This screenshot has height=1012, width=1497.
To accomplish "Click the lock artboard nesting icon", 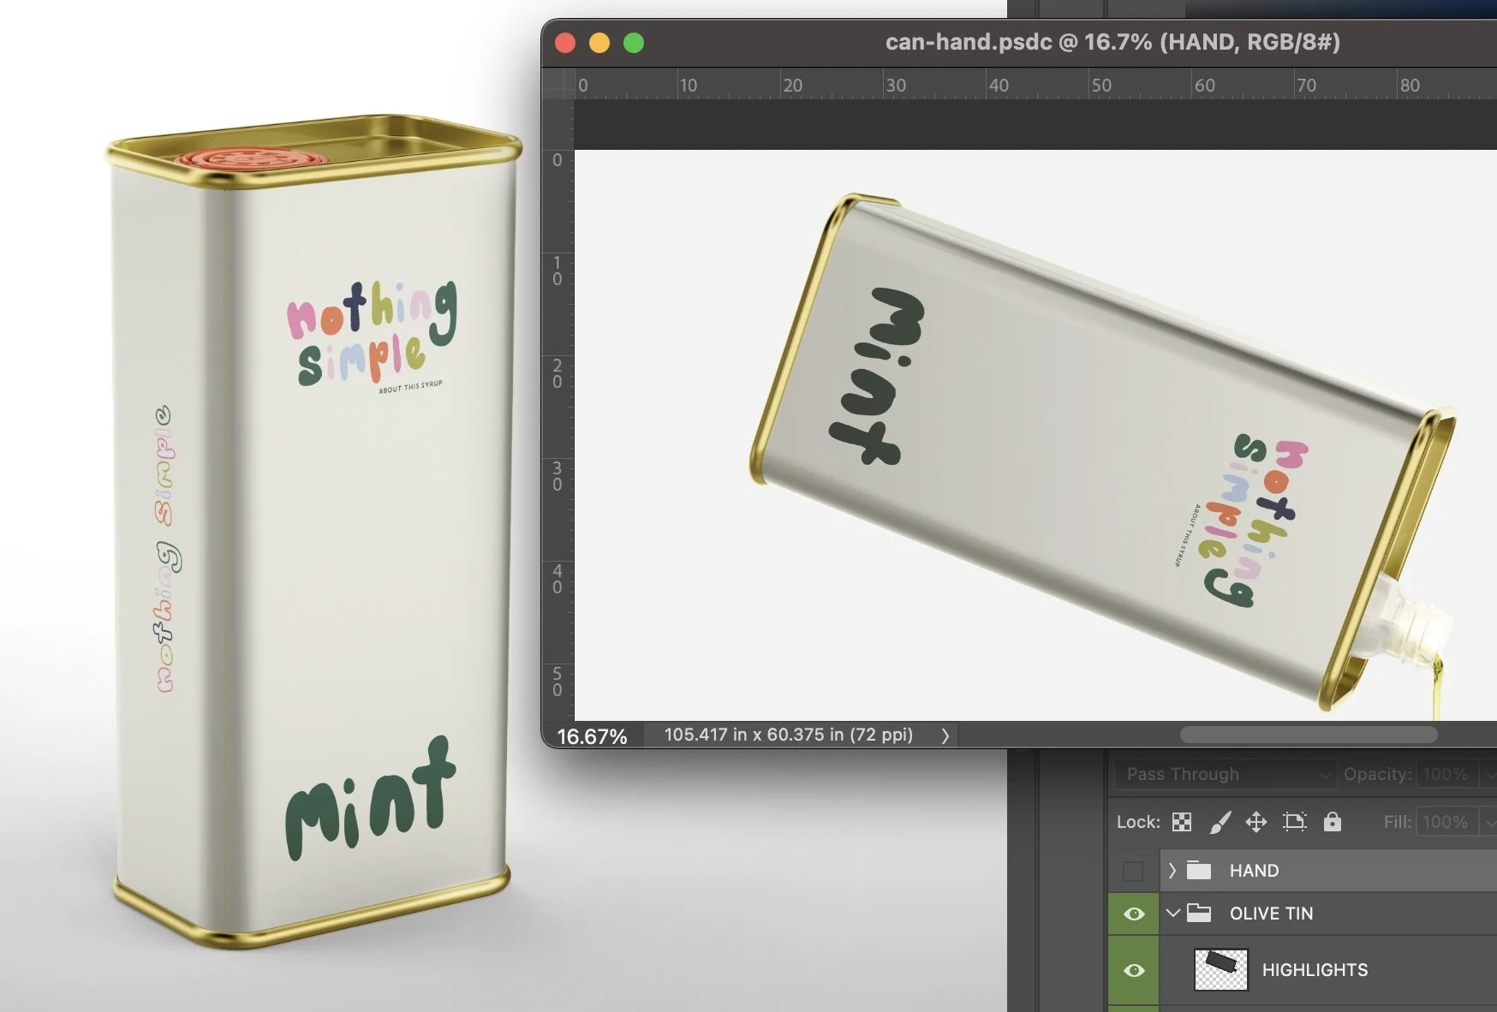I will 1294,822.
